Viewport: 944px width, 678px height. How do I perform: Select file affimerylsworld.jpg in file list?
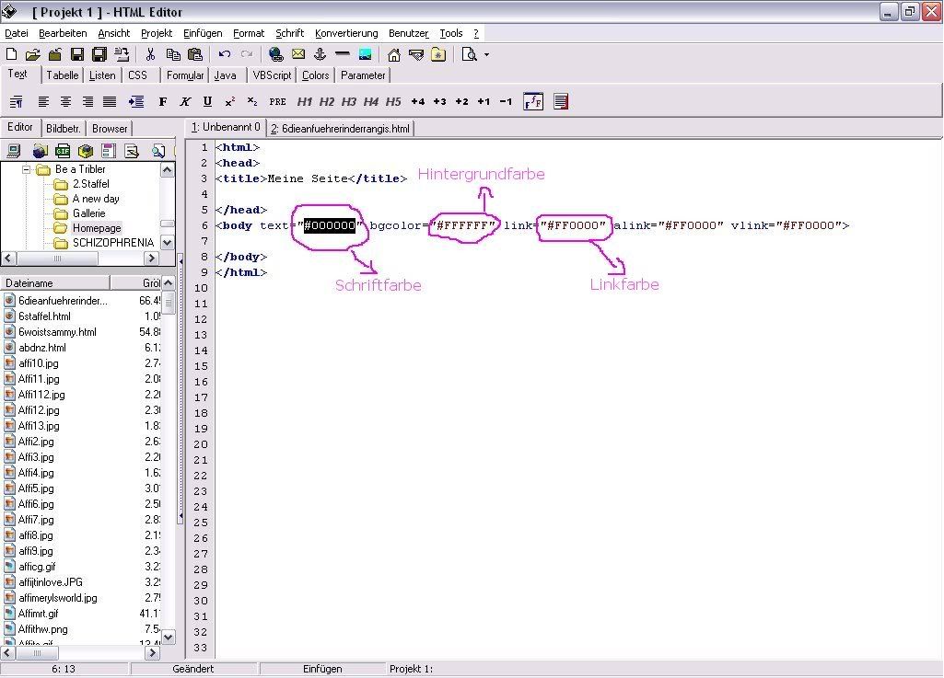pos(58,598)
